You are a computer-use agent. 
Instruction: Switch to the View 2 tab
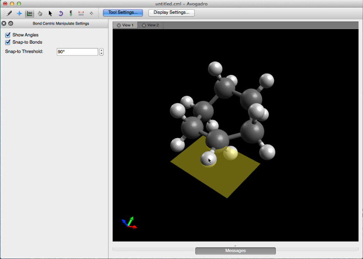coord(153,25)
